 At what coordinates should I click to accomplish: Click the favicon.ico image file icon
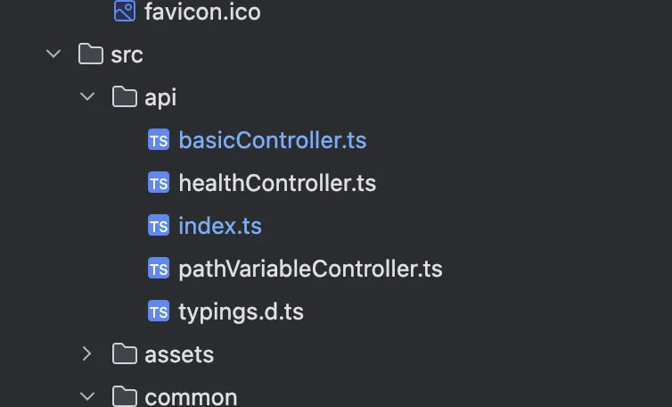125,12
